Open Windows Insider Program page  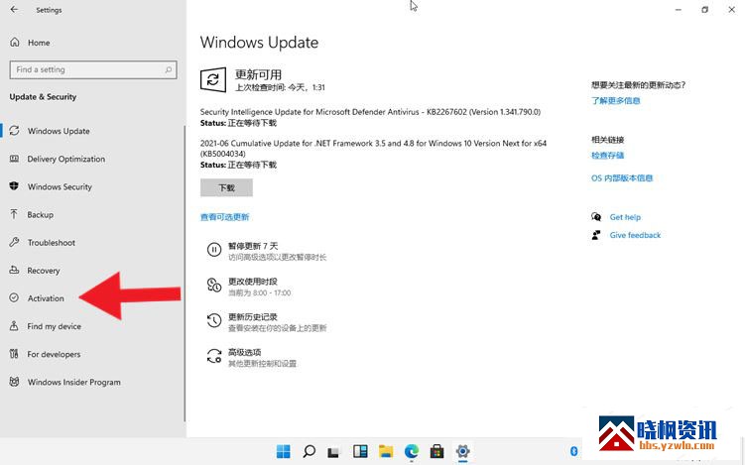[74, 383]
